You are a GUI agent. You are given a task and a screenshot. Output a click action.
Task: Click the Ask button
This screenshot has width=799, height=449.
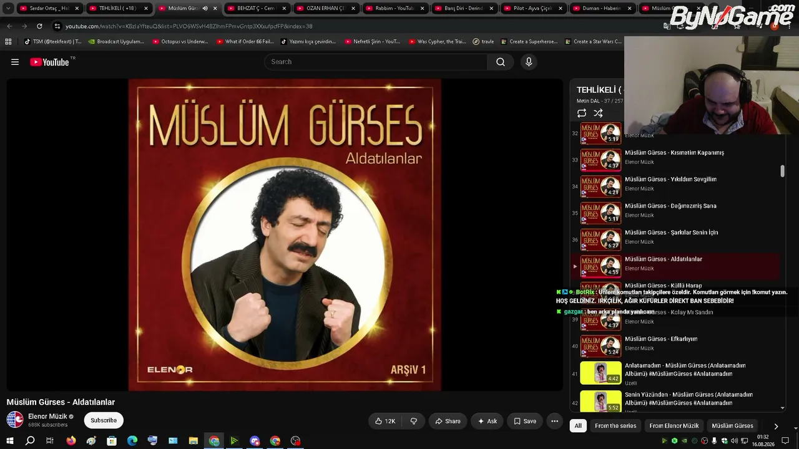tap(487, 421)
